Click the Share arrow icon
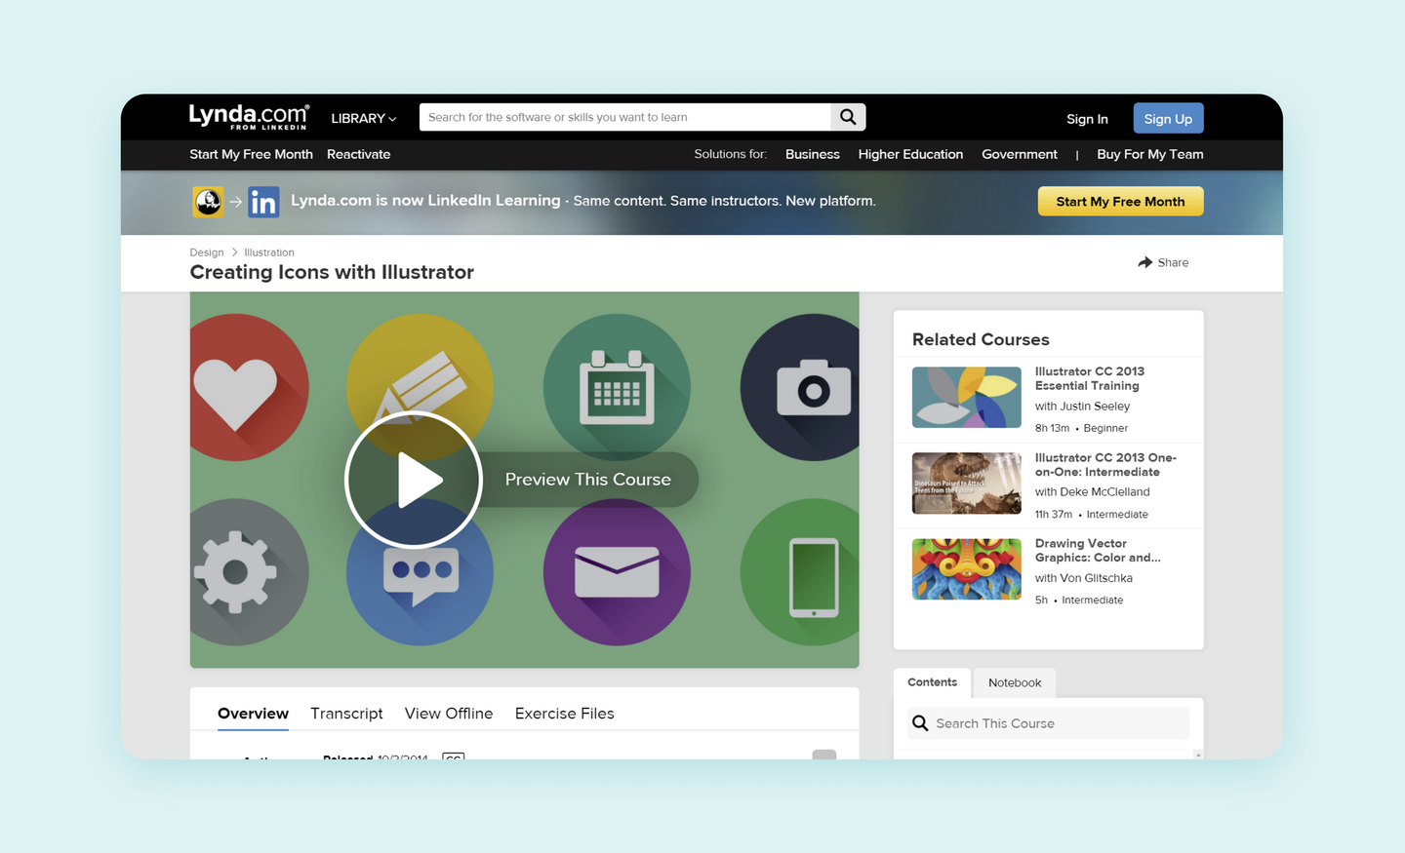1405x853 pixels. coord(1145,262)
